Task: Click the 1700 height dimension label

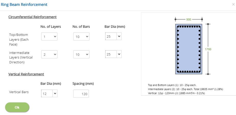Action: click(208, 49)
